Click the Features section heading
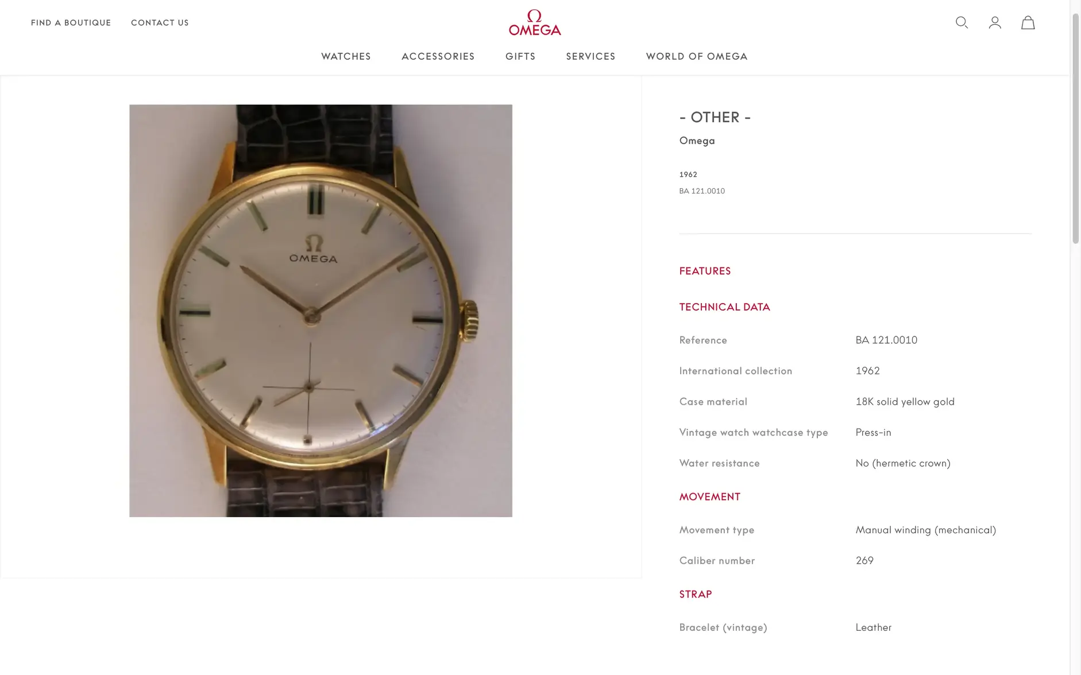The width and height of the screenshot is (1081, 675). click(705, 271)
